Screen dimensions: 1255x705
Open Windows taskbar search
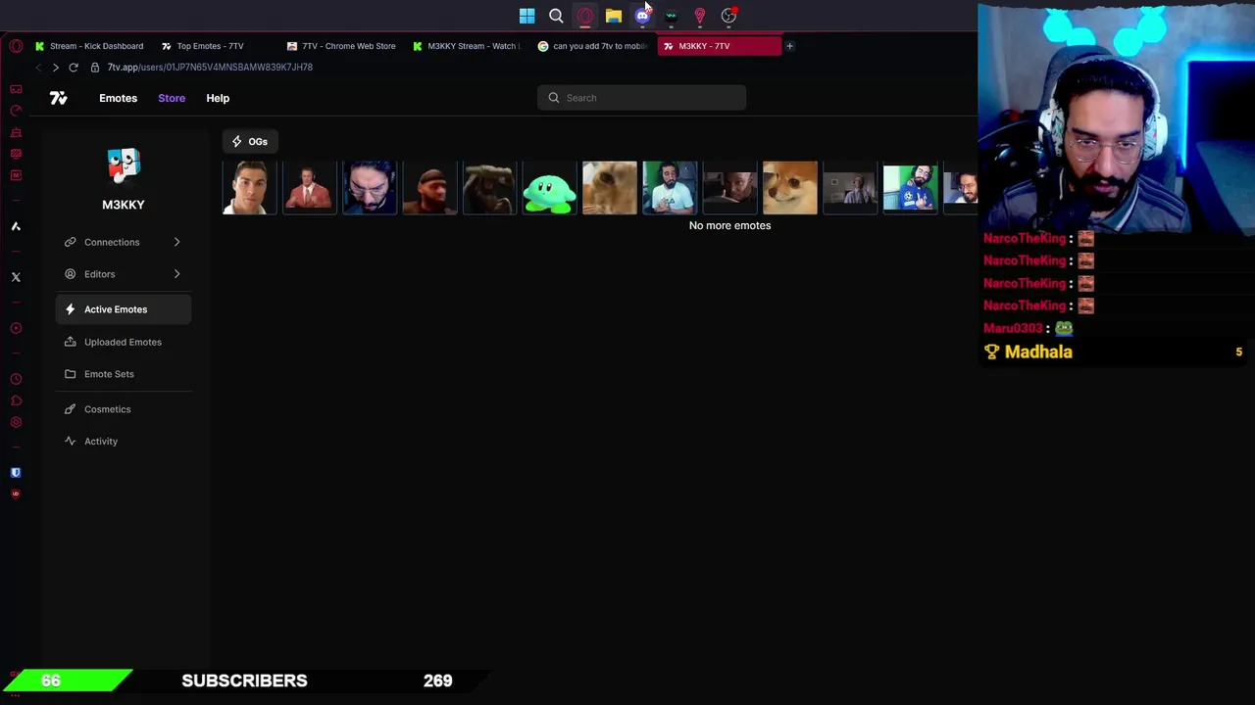(x=556, y=16)
